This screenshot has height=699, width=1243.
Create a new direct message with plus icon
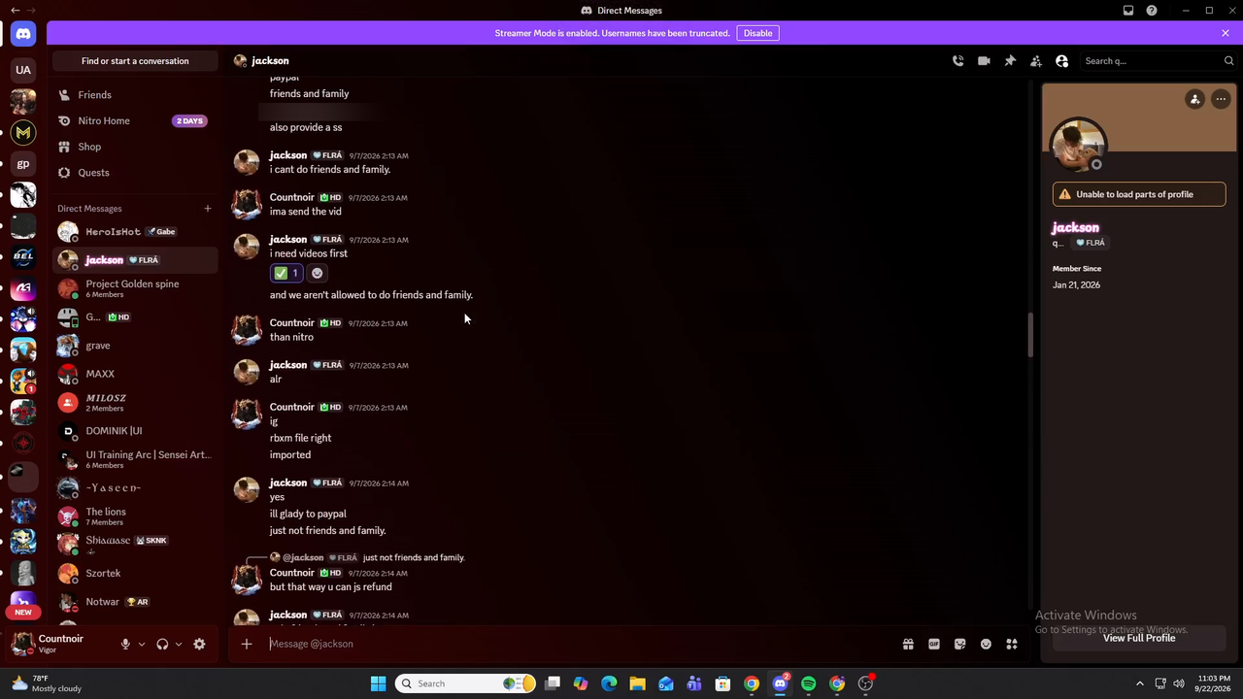pos(207,209)
